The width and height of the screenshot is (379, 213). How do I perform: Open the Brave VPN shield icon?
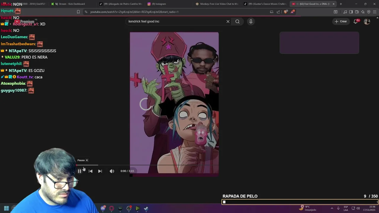(x=369, y=12)
